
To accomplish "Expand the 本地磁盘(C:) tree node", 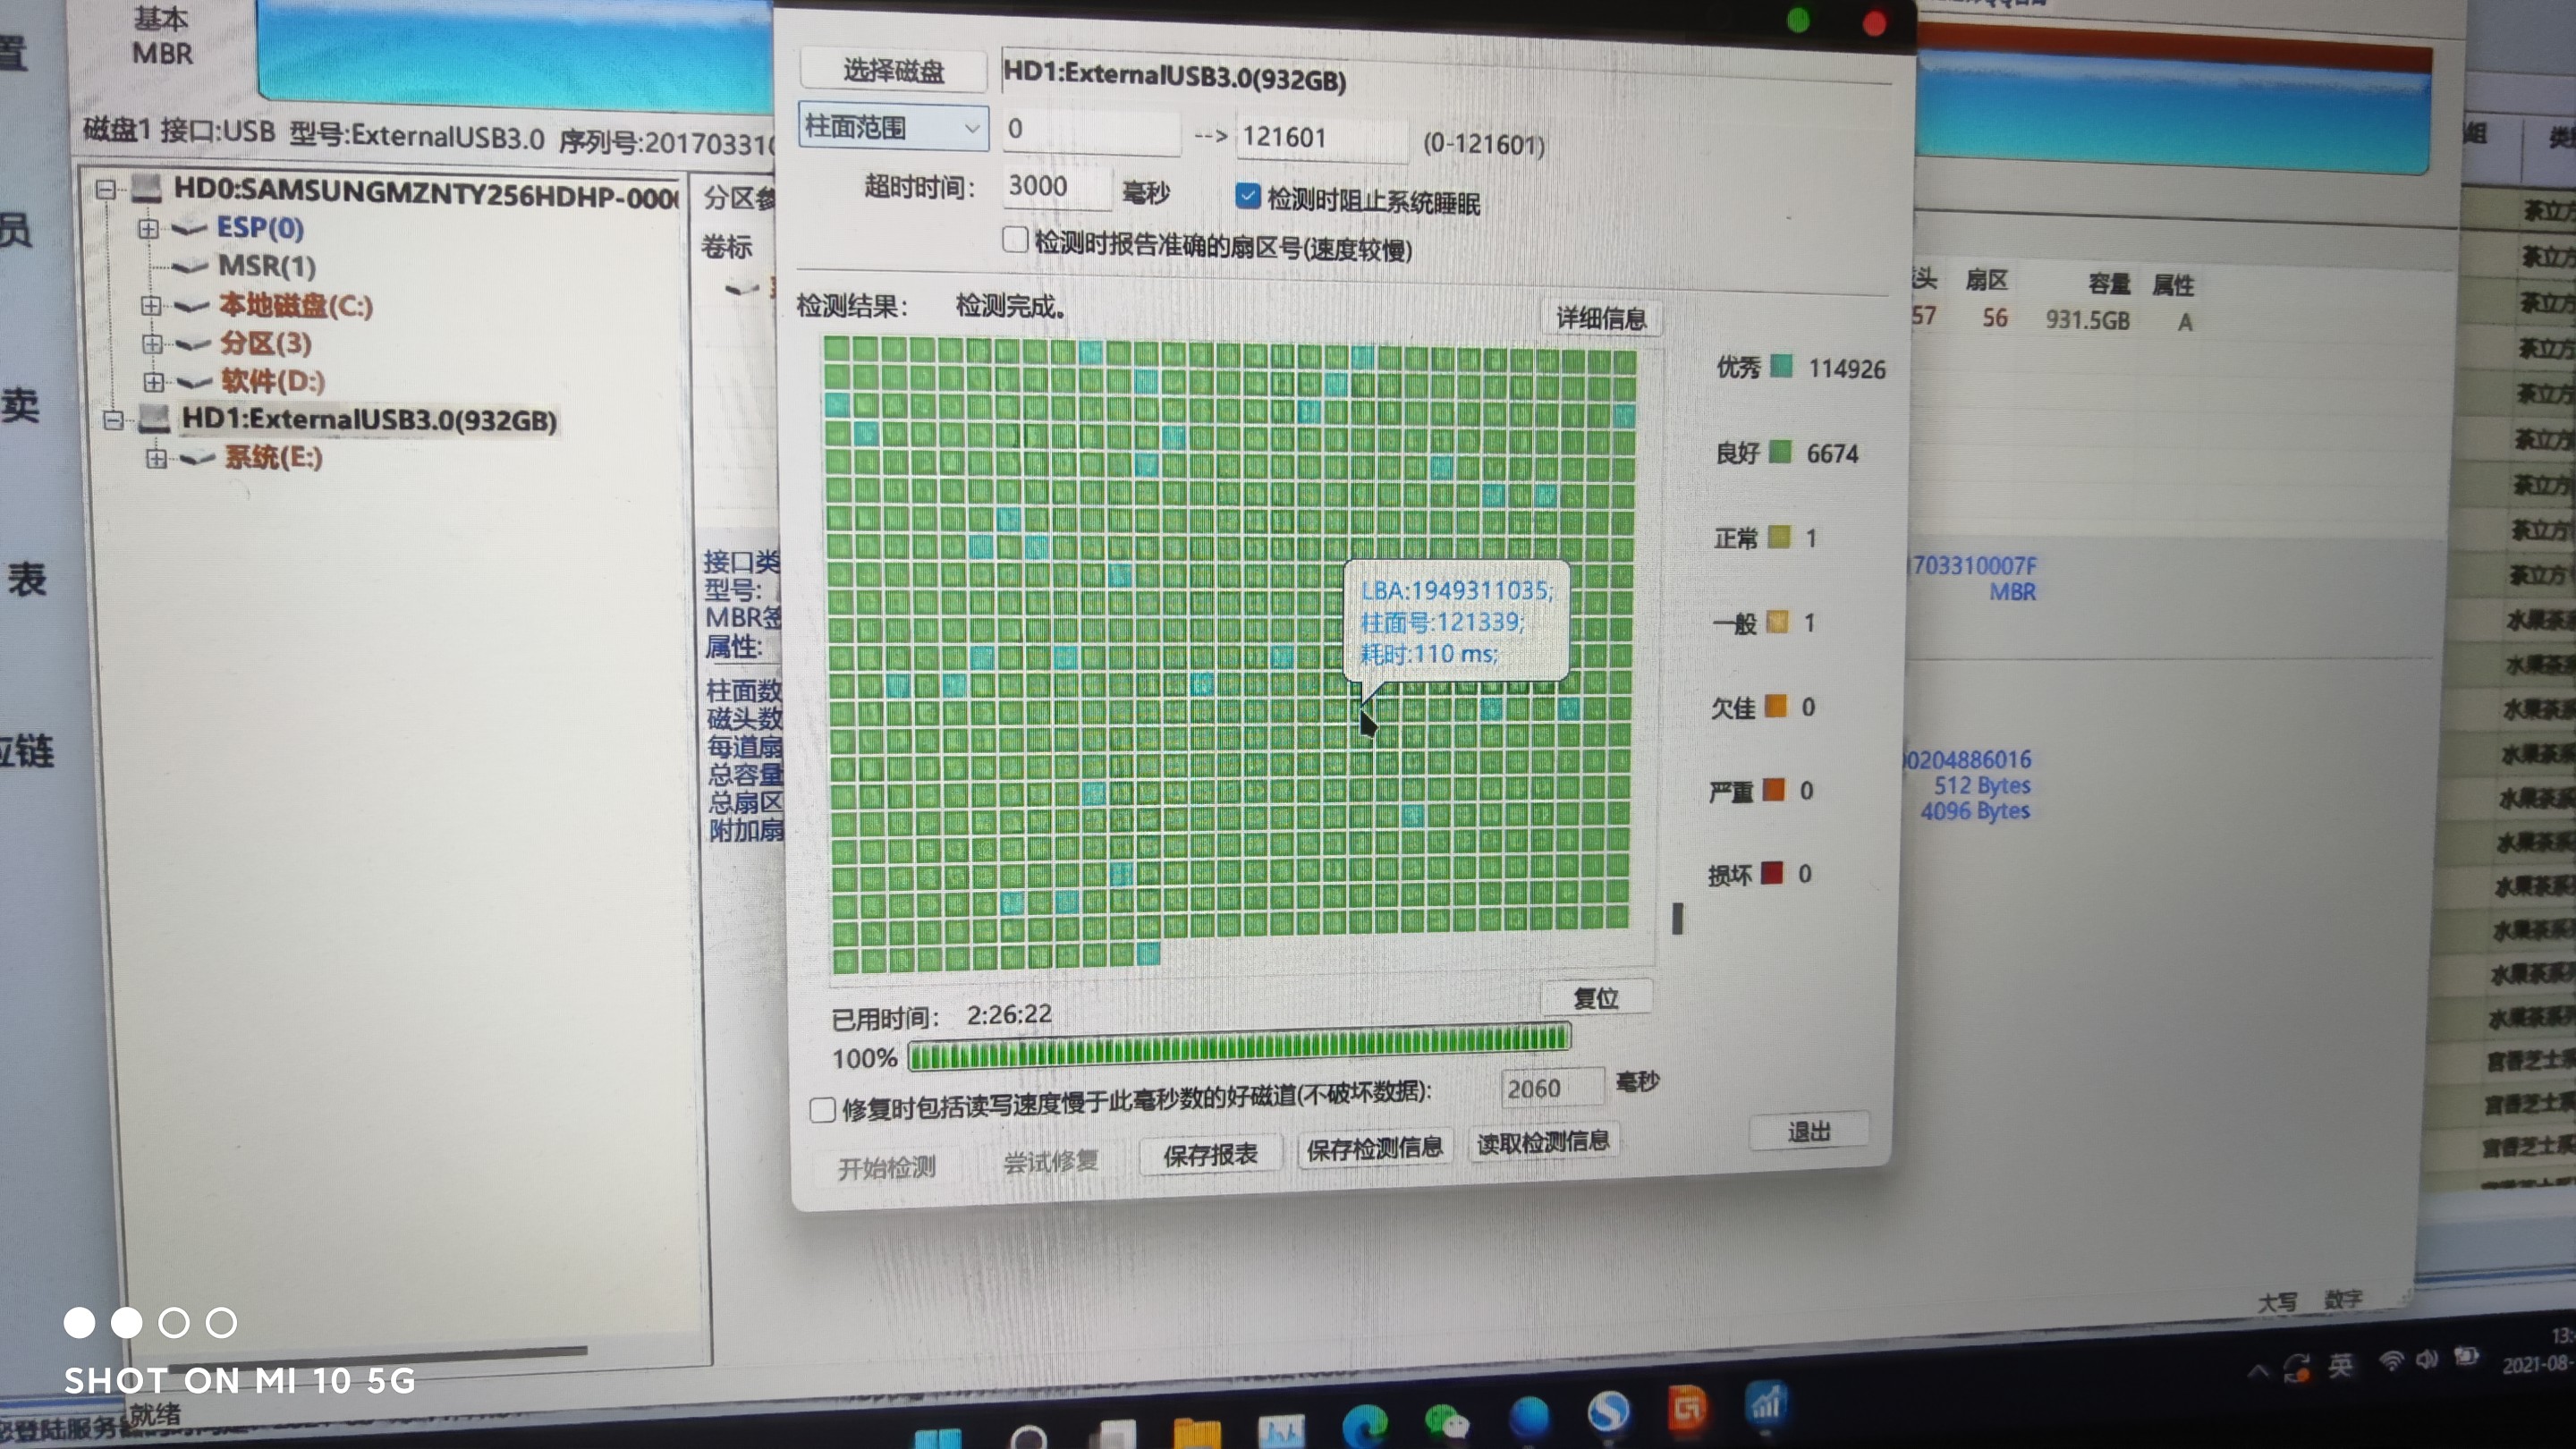I will (151, 305).
